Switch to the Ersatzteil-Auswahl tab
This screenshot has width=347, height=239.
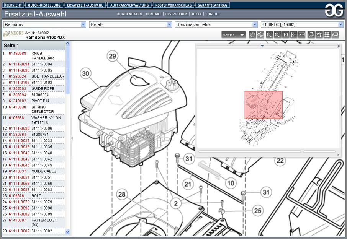pos(85,5)
